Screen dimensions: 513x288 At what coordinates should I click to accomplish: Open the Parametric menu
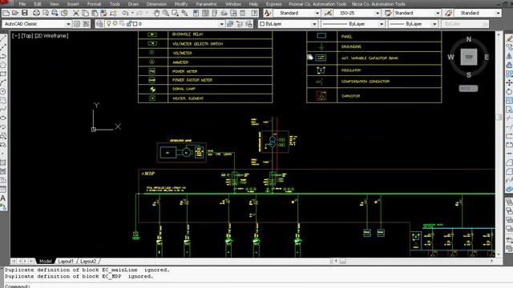click(x=206, y=4)
